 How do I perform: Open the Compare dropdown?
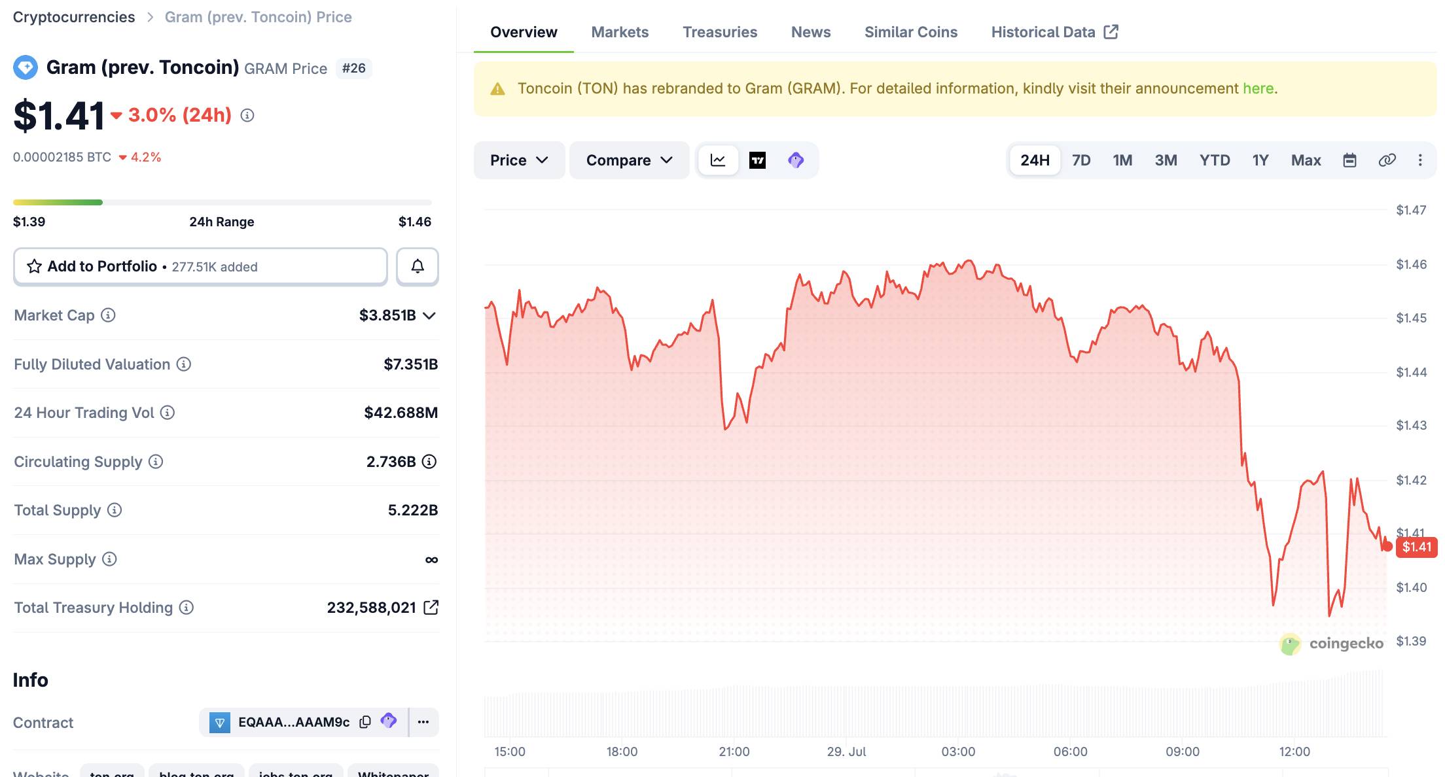(x=629, y=160)
